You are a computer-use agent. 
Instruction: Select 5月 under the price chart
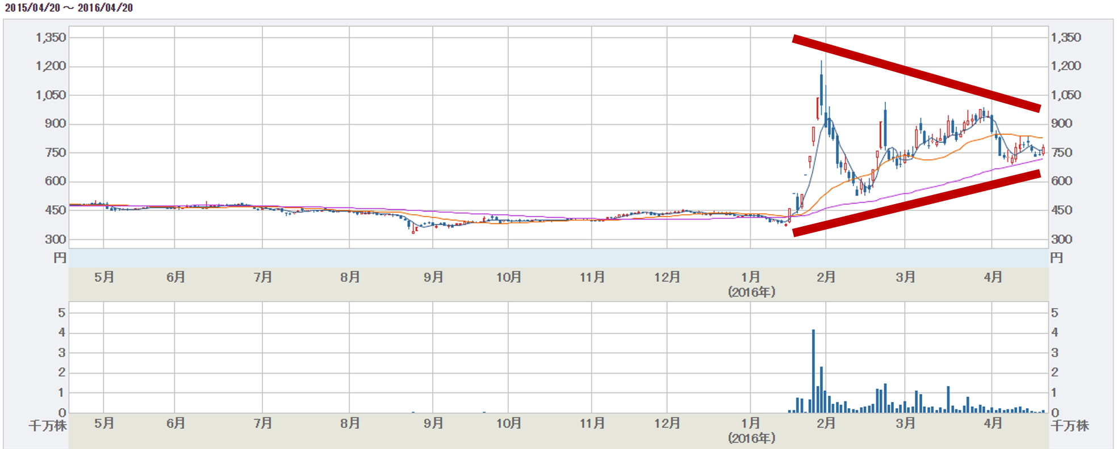pos(104,277)
